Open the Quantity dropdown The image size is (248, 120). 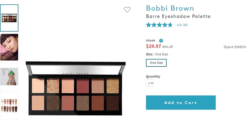(150, 83)
